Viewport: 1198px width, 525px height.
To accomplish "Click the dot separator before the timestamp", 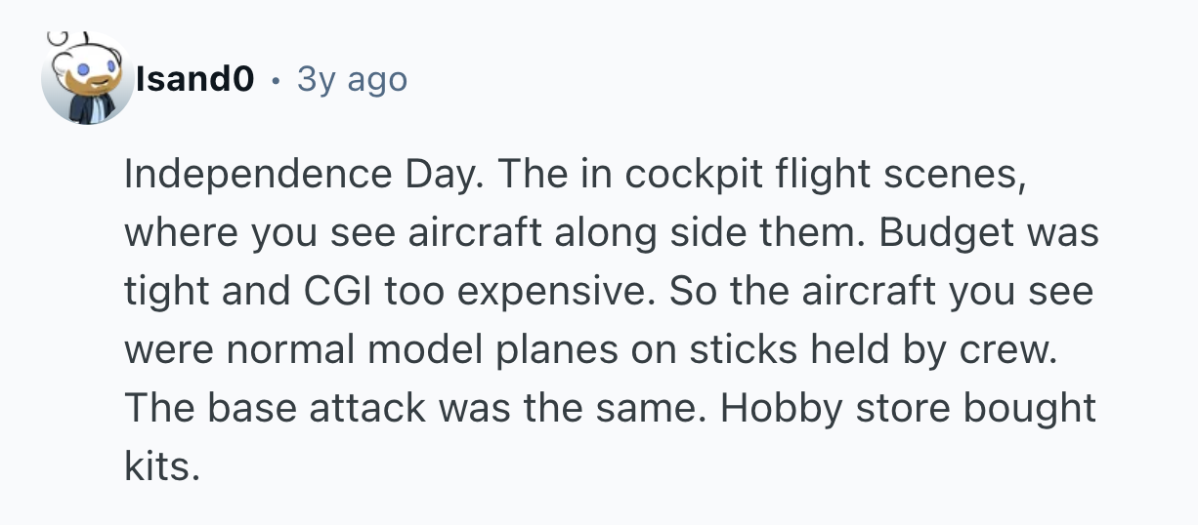I will (277, 80).
